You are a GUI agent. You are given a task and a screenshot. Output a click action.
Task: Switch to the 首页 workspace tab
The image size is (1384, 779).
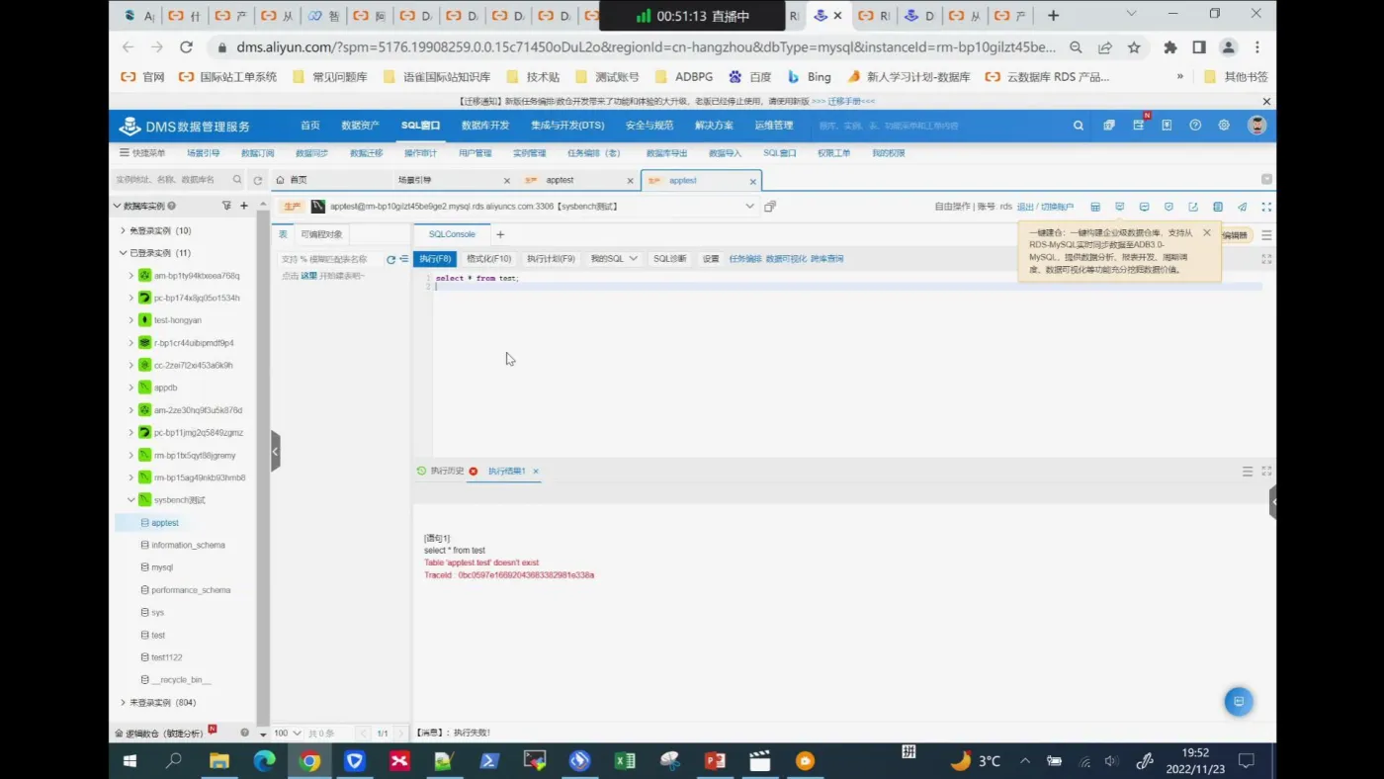[298, 180]
